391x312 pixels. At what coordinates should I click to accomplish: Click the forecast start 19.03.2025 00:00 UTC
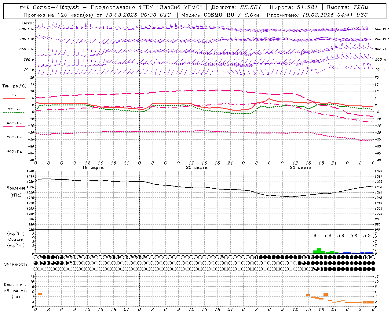coord(138,15)
